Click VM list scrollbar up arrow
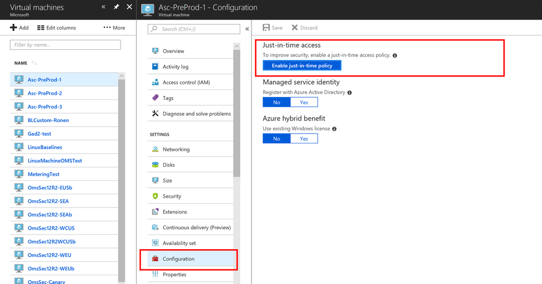 122,76
